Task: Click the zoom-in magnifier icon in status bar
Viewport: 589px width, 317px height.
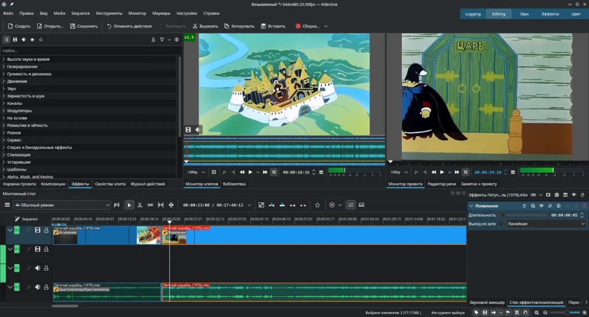Action: point(584,312)
